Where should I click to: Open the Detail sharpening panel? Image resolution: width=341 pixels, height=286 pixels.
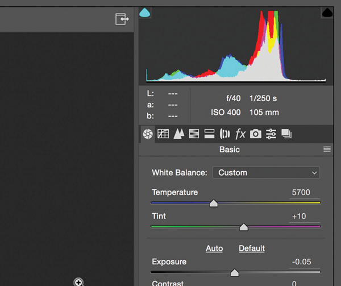[x=179, y=134]
